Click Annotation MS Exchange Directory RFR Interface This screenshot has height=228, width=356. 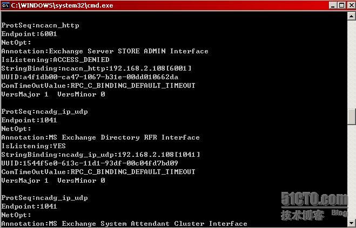tap(100, 137)
